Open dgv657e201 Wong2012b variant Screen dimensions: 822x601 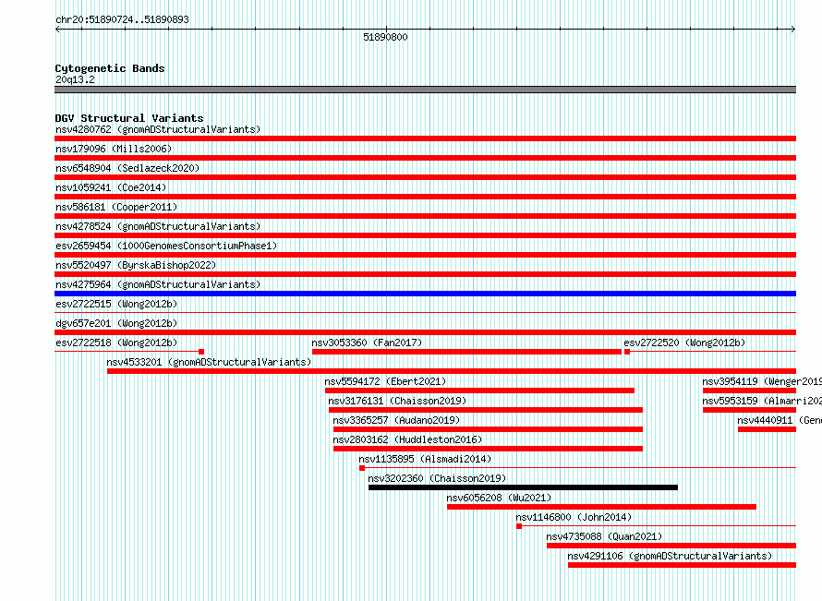click(x=116, y=323)
